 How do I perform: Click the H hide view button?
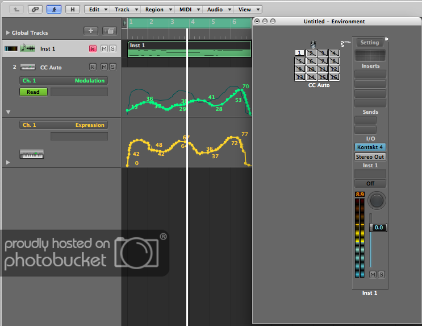point(72,9)
